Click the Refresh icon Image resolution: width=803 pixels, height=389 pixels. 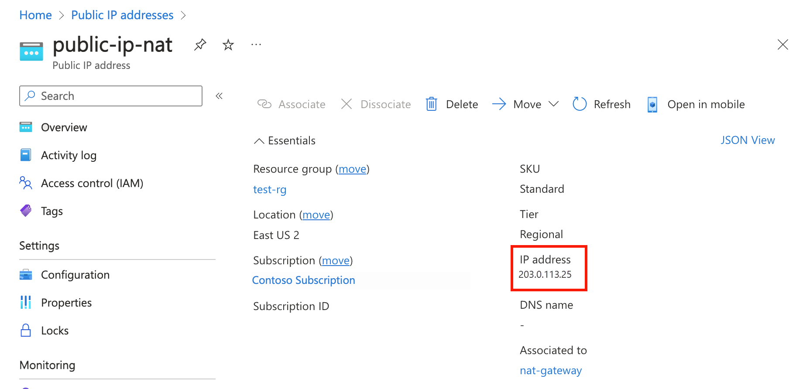tap(580, 104)
